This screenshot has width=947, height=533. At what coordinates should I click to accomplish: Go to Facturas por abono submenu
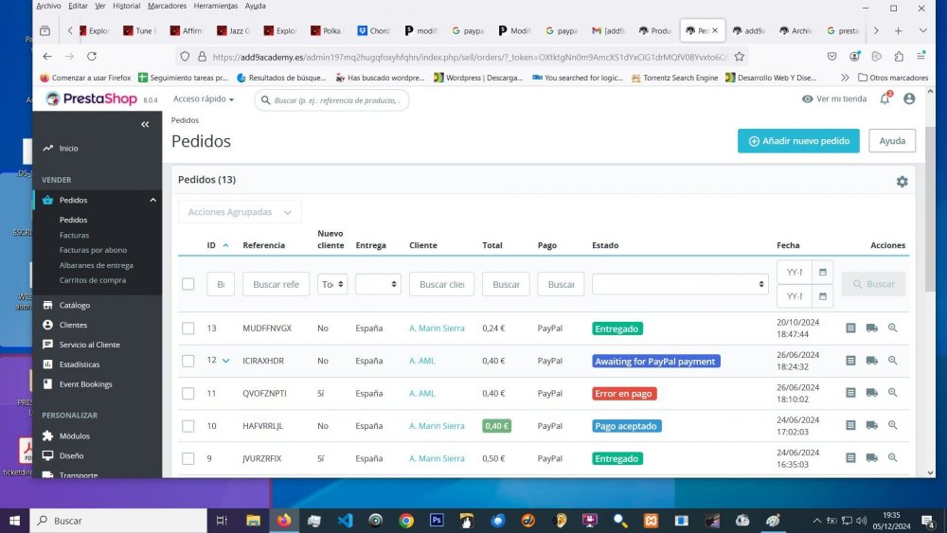[93, 250]
